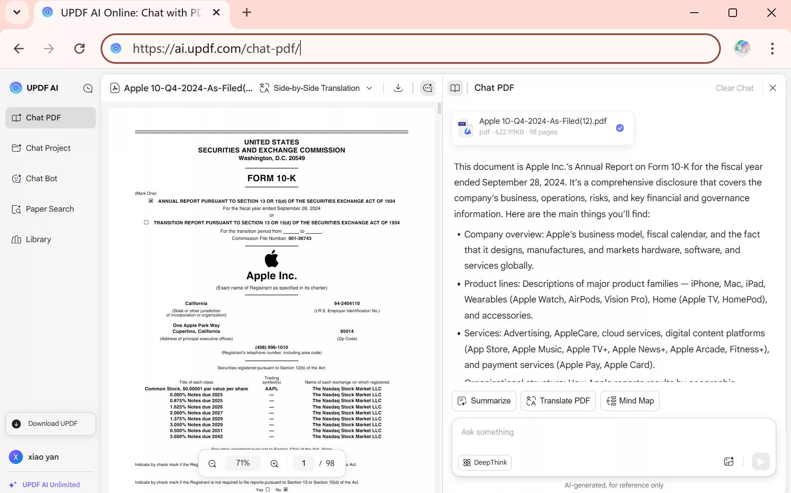
Task: Zoom in using the magnifier plus control
Action: click(274, 463)
